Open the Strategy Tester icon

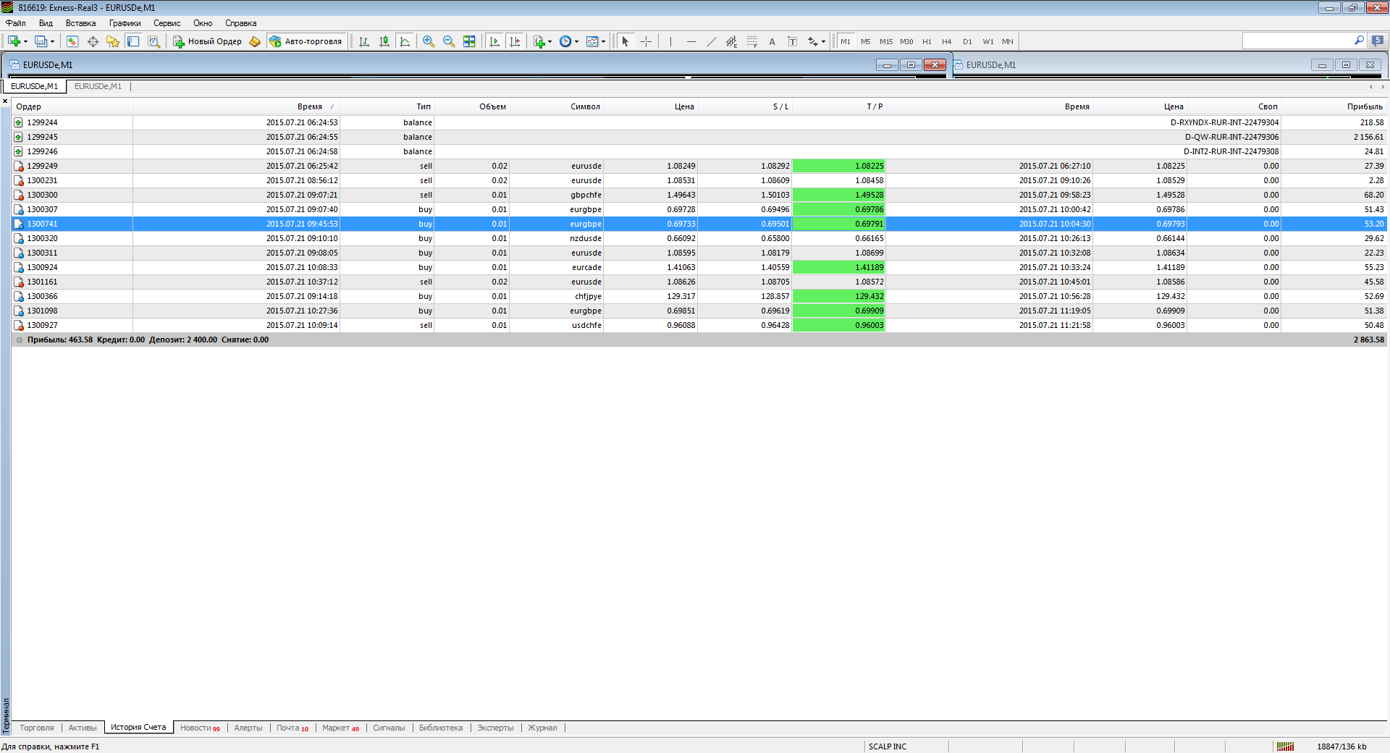153,41
